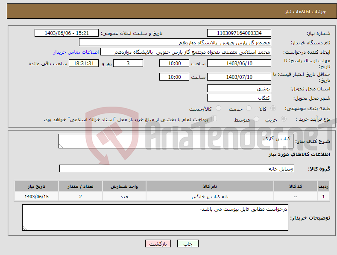Select the جزیی purchase type radio
Viewport: 337px width, 255px height.
(x=284, y=119)
